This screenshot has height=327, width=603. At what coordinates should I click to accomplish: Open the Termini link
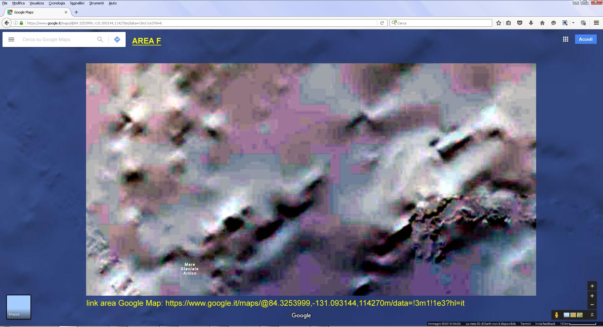tap(525, 324)
